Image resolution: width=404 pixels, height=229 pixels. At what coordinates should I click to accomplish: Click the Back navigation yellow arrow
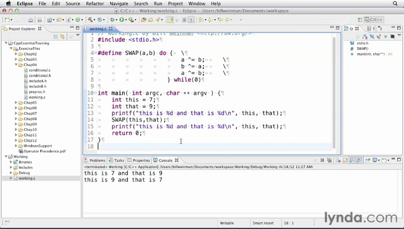tap(227, 20)
